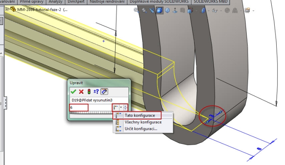This screenshot has width=285, height=165.
Task: Cancel the edit with the red X
Action: click(x=81, y=92)
